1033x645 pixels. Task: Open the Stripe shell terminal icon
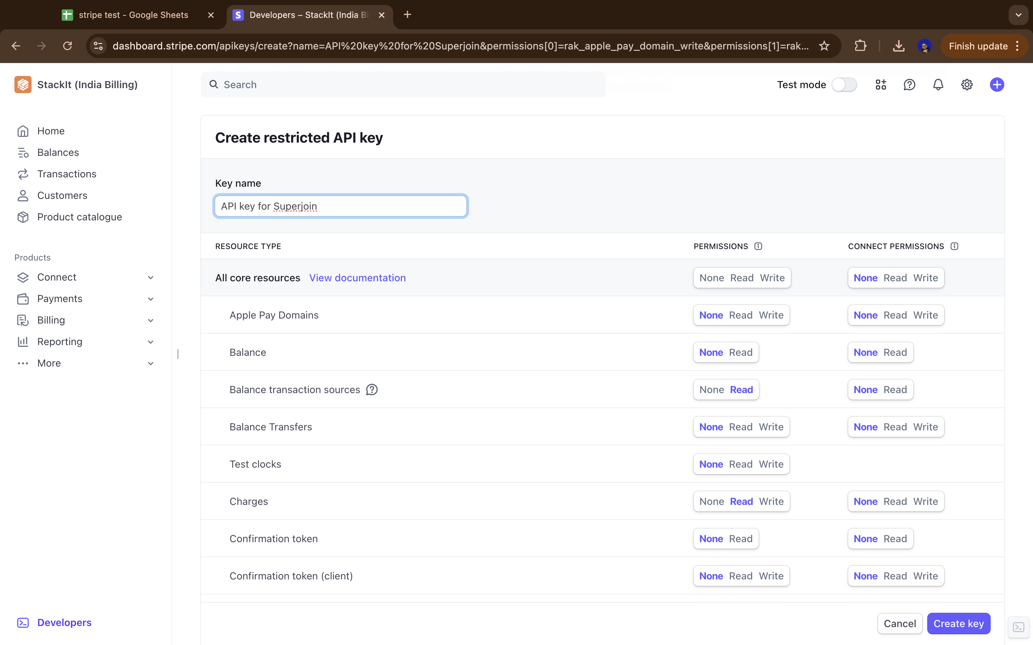1019,627
